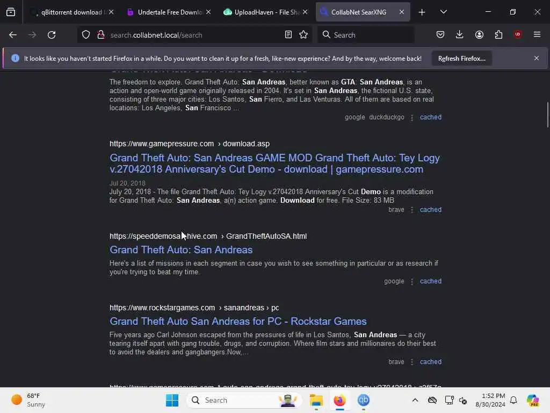Expand options dots on speeddemosarchive result
Screen dimensions: 550x413
[412, 282]
